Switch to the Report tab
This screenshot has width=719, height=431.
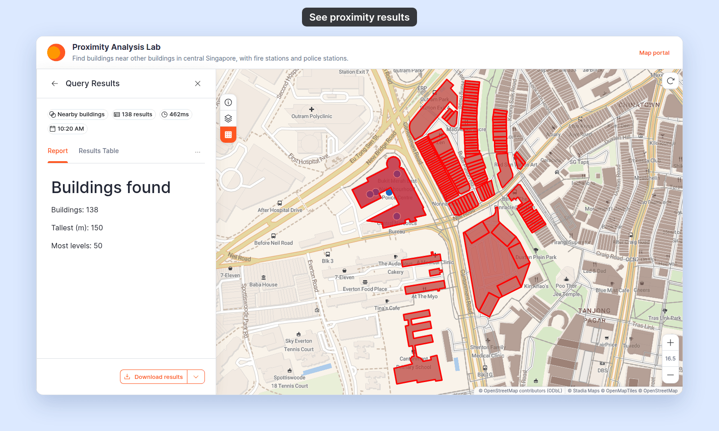click(58, 151)
